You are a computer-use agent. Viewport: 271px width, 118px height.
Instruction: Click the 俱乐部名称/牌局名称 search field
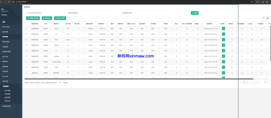pos(45,13)
